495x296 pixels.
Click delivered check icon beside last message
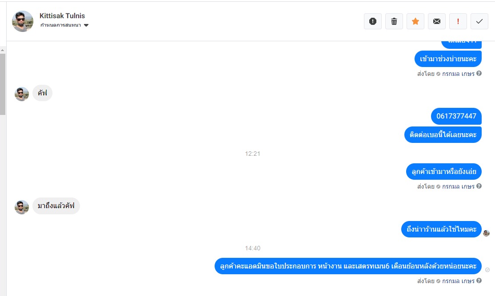[x=487, y=270]
